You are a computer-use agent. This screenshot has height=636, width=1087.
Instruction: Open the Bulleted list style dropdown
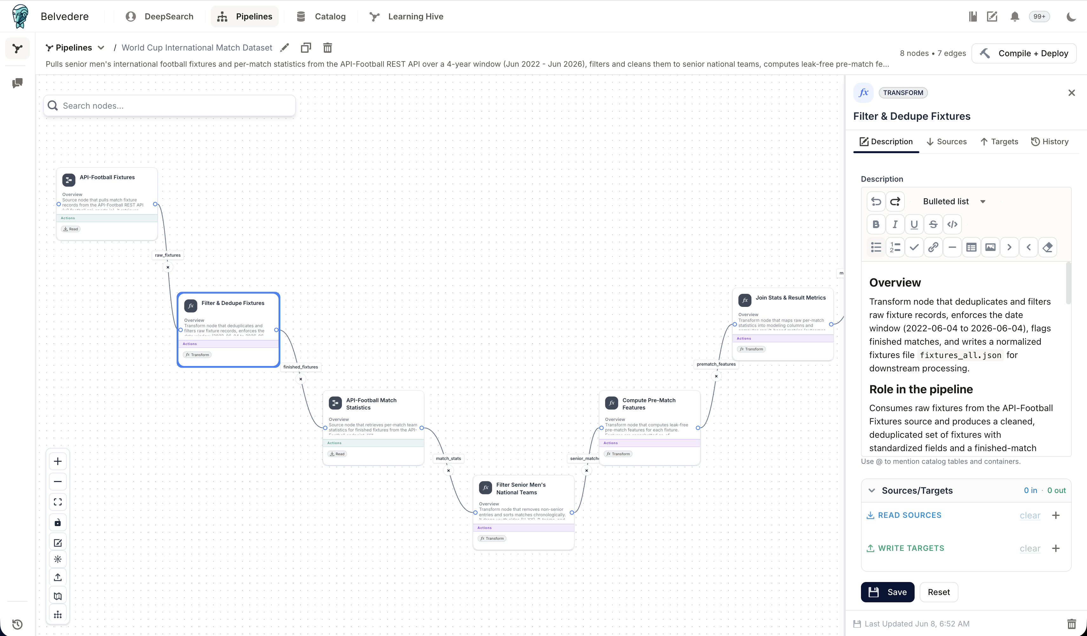(x=954, y=201)
